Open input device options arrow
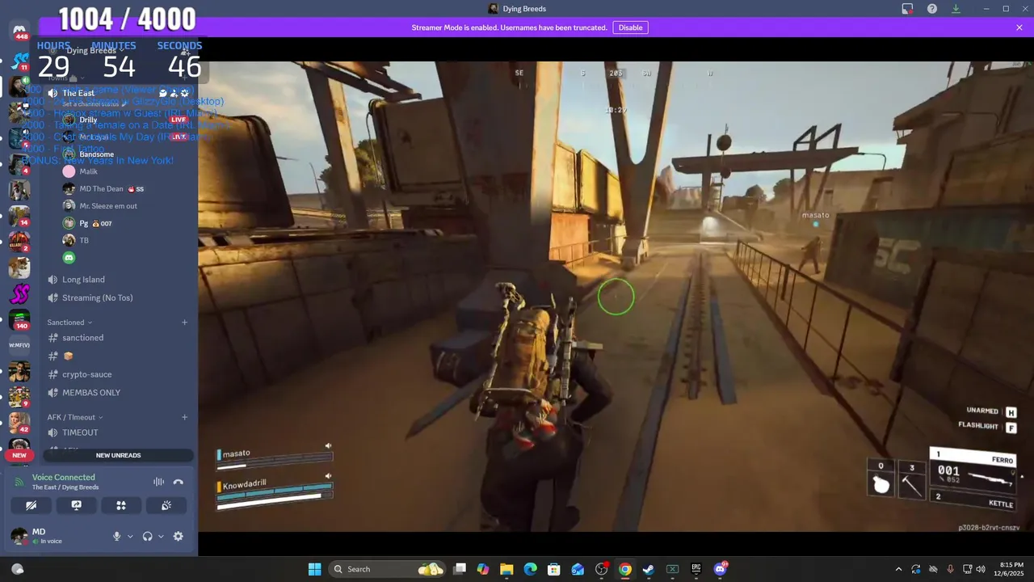Viewport: 1034px width, 582px height. click(130, 536)
